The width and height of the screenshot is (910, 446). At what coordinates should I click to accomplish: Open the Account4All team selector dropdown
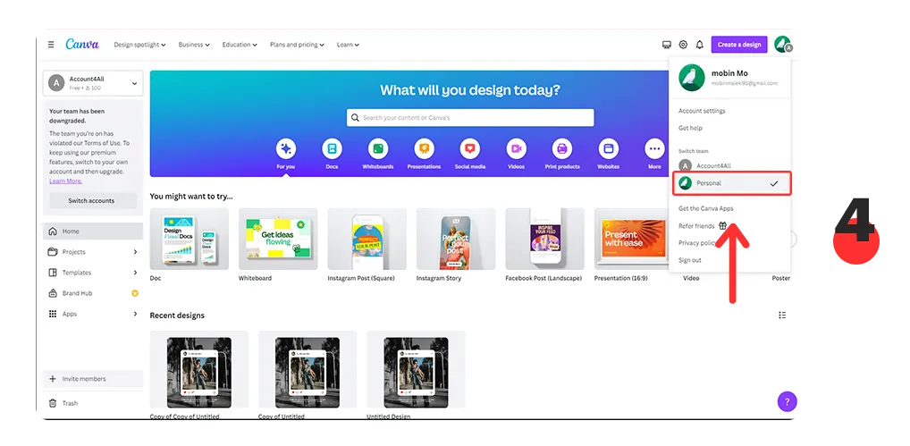pyautogui.click(x=93, y=83)
